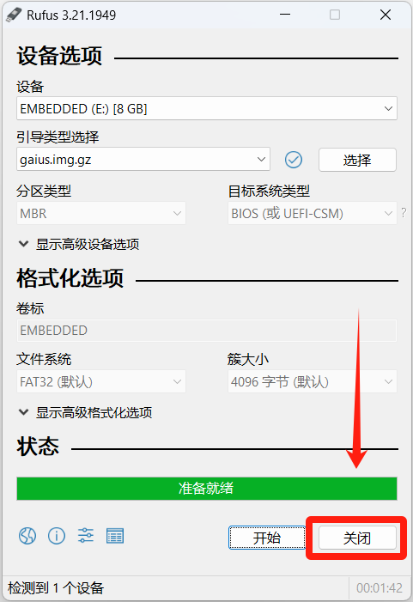This screenshot has width=413, height=602.
Task: Open the MBR partition scheme dropdown
Action: tap(101, 213)
